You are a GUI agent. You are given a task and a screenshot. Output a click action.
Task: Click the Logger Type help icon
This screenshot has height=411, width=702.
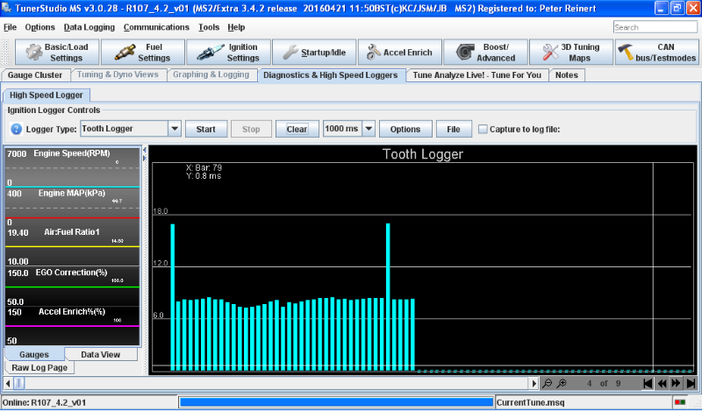[16, 130]
